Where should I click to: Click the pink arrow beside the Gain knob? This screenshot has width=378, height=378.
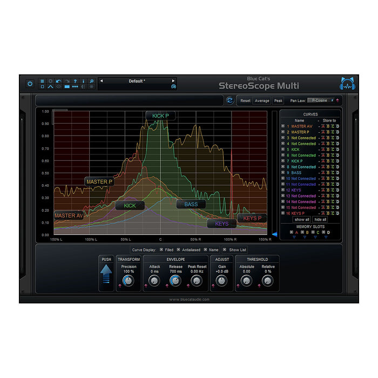213,286
